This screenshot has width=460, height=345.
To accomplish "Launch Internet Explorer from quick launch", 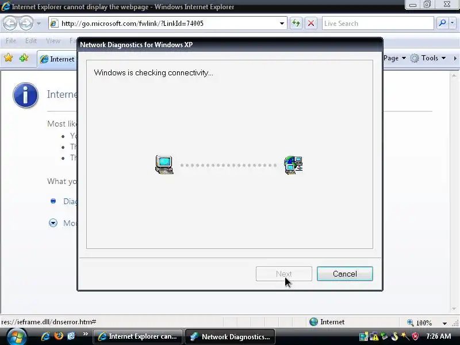I will (45, 336).
